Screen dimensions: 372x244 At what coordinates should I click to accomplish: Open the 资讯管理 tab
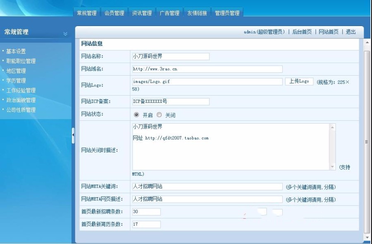(143, 12)
